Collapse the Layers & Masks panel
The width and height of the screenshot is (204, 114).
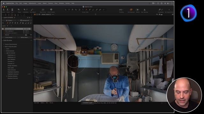[x=2, y=17]
